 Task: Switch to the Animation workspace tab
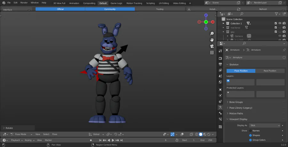[74, 3]
